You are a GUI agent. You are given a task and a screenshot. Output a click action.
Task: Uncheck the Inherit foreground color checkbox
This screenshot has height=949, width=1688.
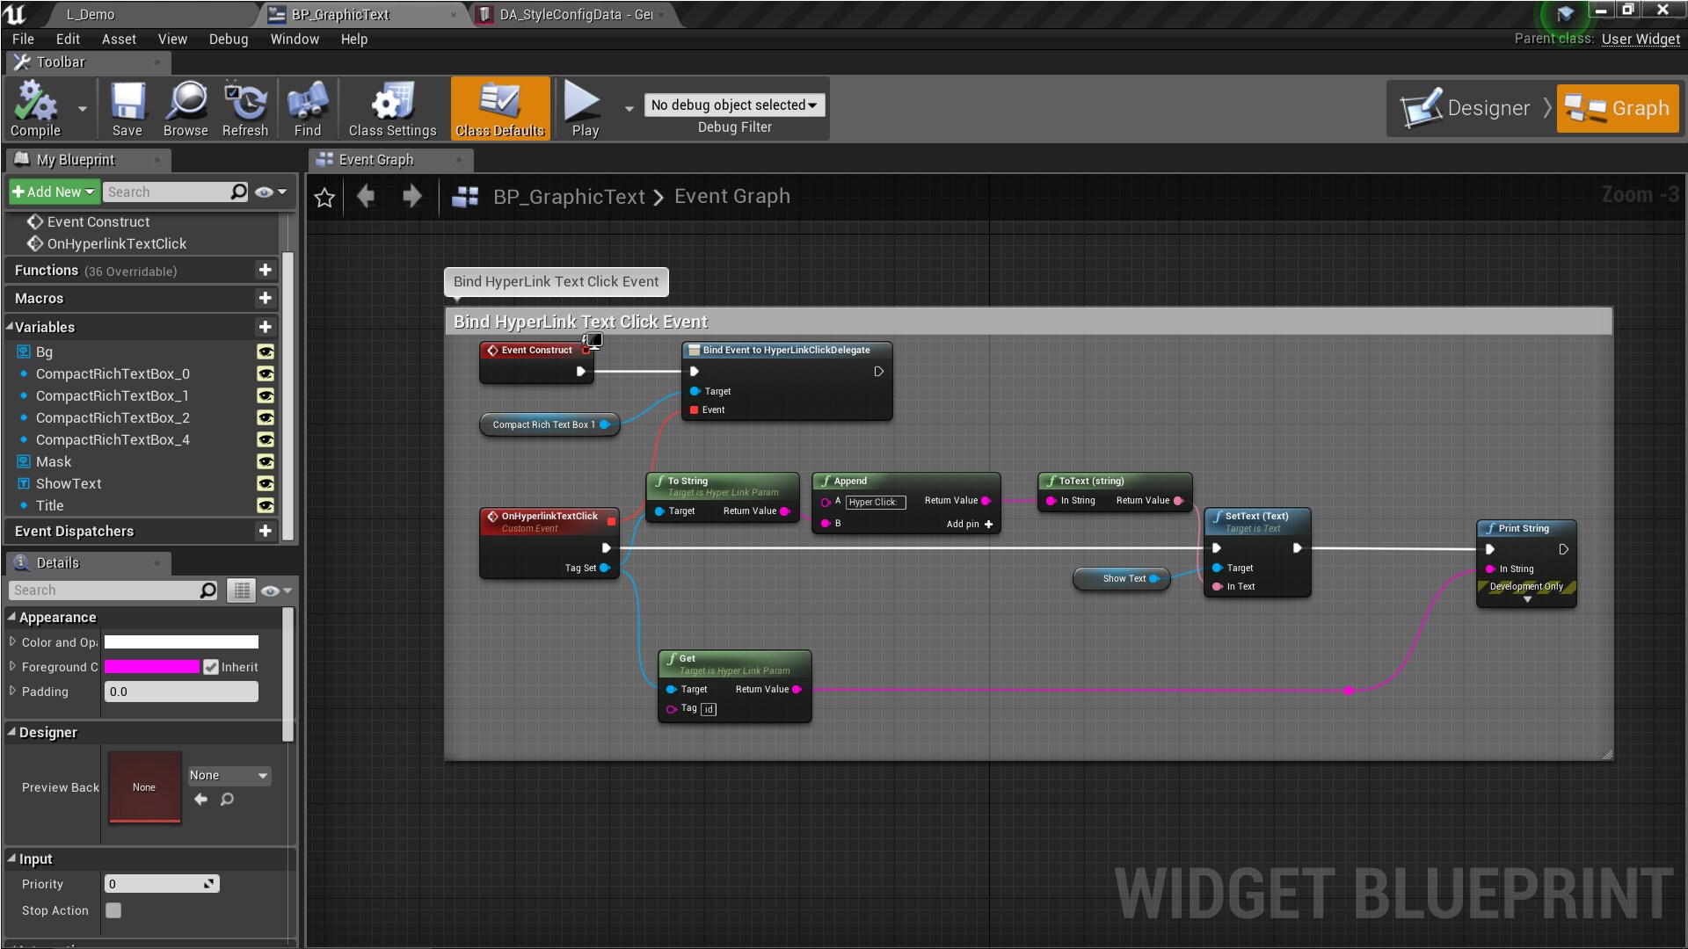point(210,667)
